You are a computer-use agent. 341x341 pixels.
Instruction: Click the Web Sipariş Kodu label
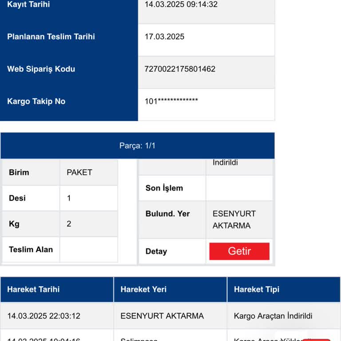[41, 69]
